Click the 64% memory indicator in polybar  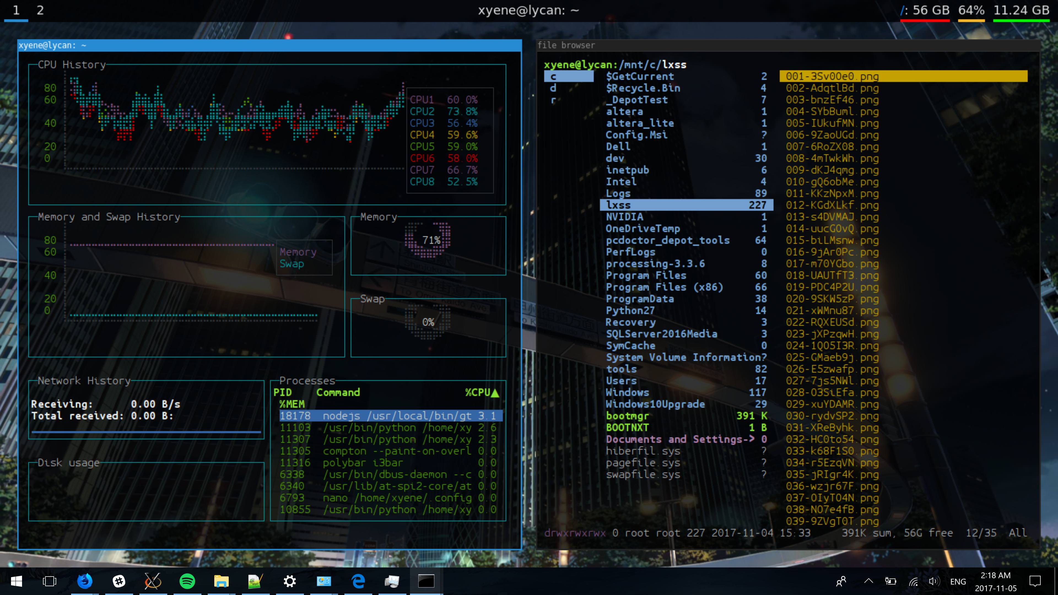[971, 10]
